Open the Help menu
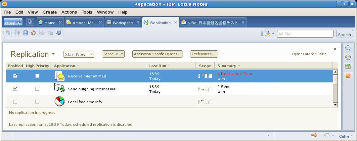Image resolution: width=357 pixels, height=141 pixels. [123, 12]
